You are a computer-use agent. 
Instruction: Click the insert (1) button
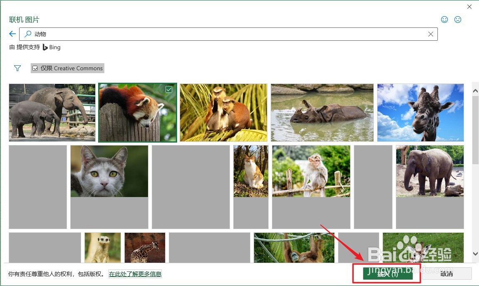click(388, 274)
